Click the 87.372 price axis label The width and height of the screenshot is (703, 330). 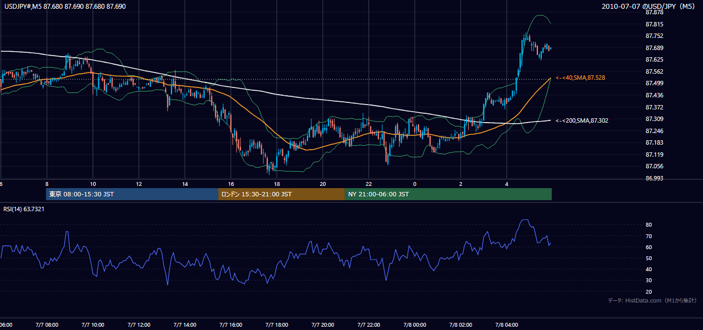pyautogui.click(x=654, y=107)
